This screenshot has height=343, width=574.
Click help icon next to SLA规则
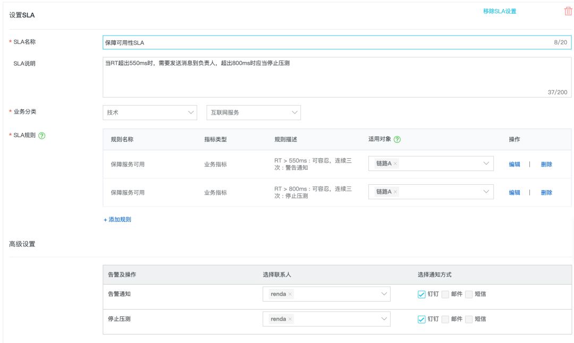(42, 135)
